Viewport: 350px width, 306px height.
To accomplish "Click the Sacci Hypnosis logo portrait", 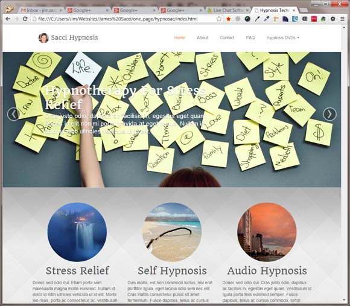I will point(43,38).
